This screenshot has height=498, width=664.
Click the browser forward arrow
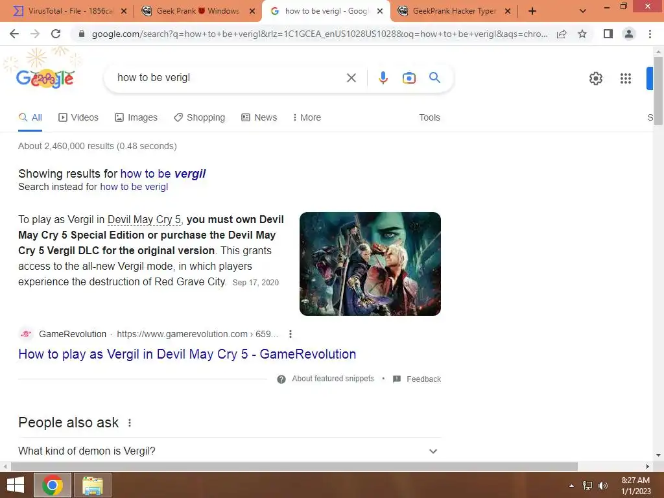[x=35, y=34]
